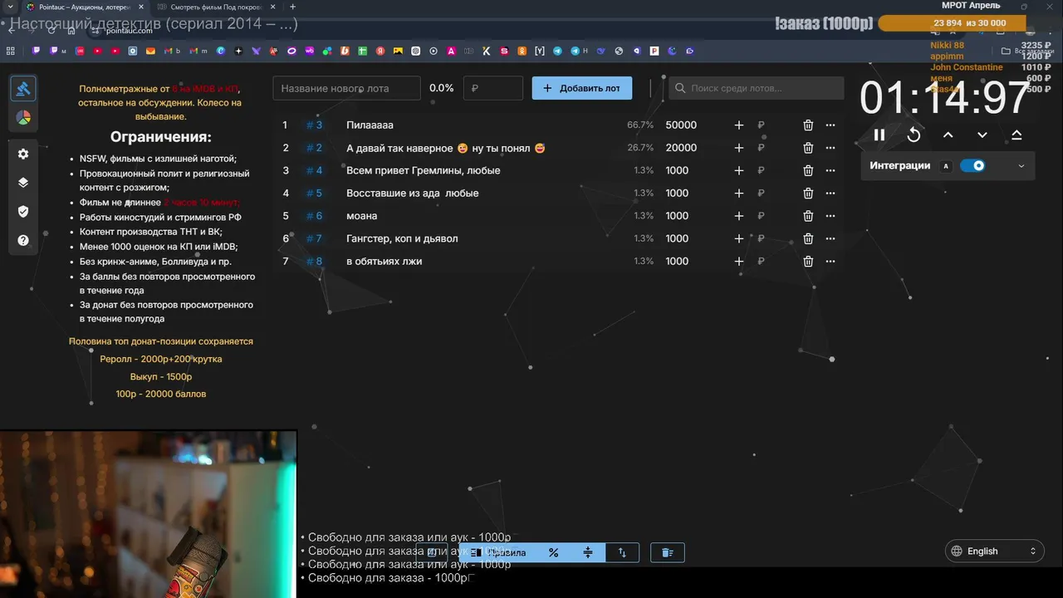1063x598 pixels.
Task: Reset the auction timer
Action: click(x=914, y=135)
